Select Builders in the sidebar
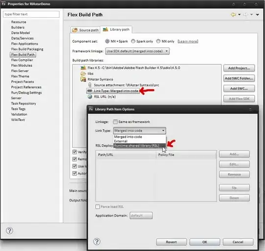The image size is (265, 251). coord(18,27)
